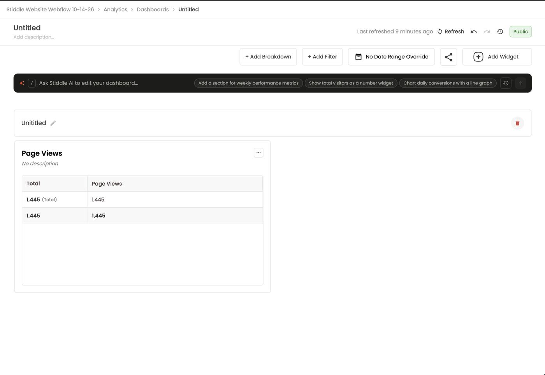This screenshot has height=375, width=545.
Task: Open Page Views widget three-dot menu
Action: click(x=258, y=152)
